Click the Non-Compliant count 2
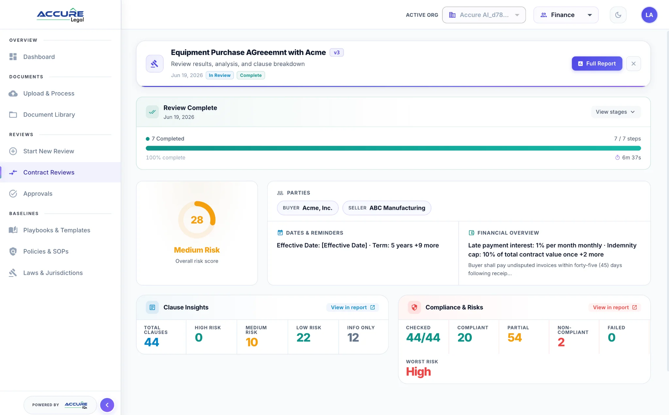The width and height of the screenshot is (669, 415). tap(561, 342)
